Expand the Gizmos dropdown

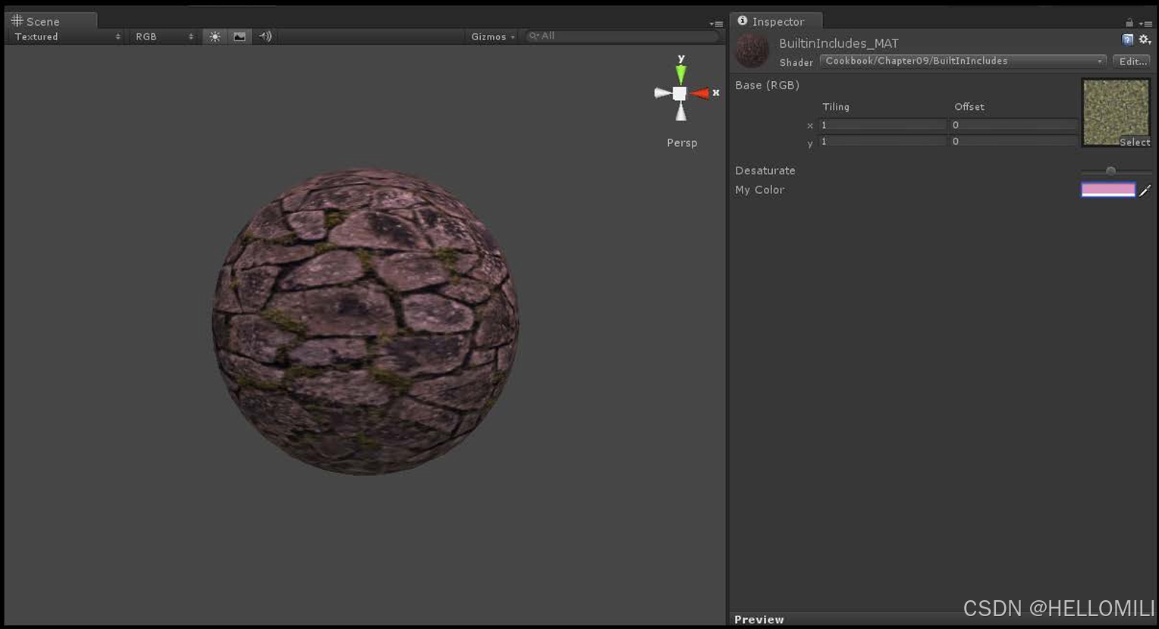492,36
